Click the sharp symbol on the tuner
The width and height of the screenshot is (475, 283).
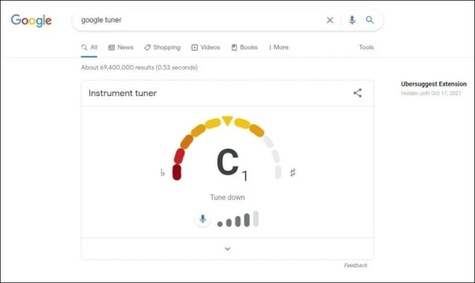(292, 173)
